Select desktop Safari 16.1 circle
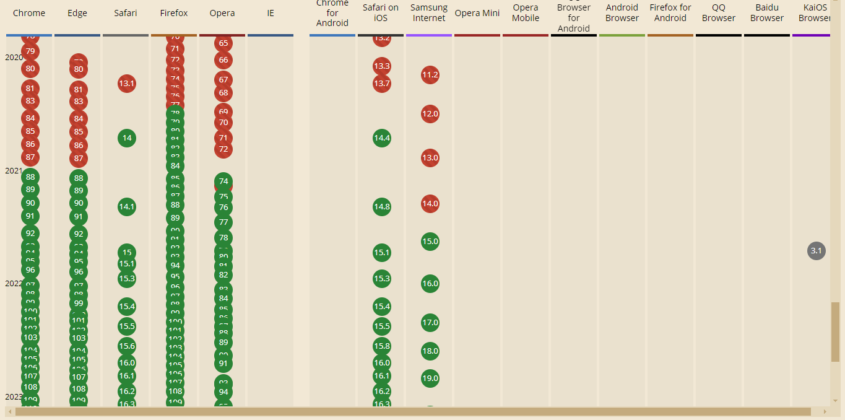845x420 pixels. click(x=127, y=376)
